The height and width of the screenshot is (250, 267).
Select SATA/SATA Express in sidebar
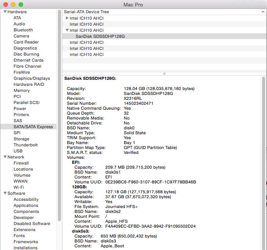[x=33, y=127]
